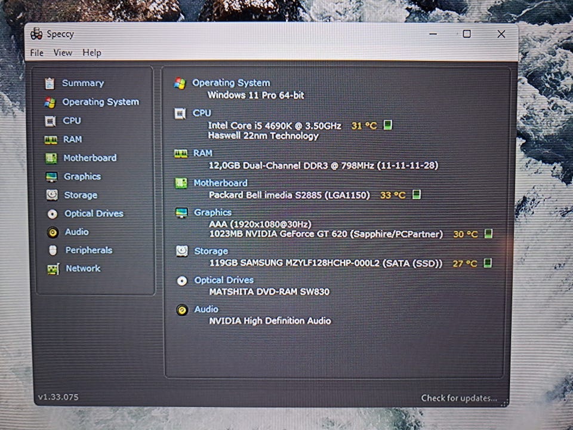This screenshot has width=573, height=430.
Task: Click the Storage heading link in summary
Action: (x=211, y=251)
